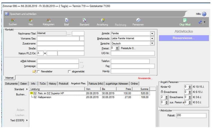
Task: Adjust the Kl 0-3 J. stepper
Action: point(190,103)
